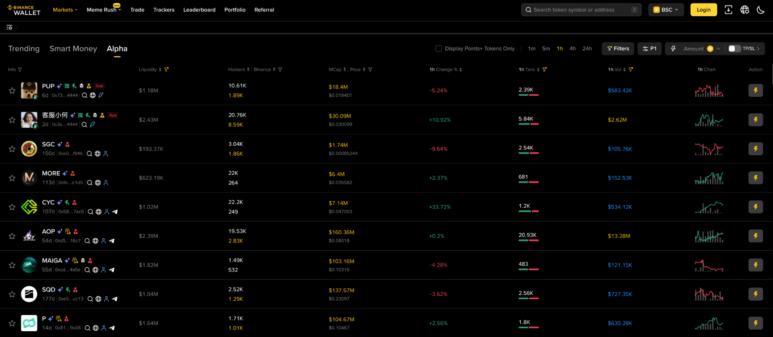This screenshot has width=773, height=337.
Task: Favorite MORE with its star
Action: [x=12, y=178]
